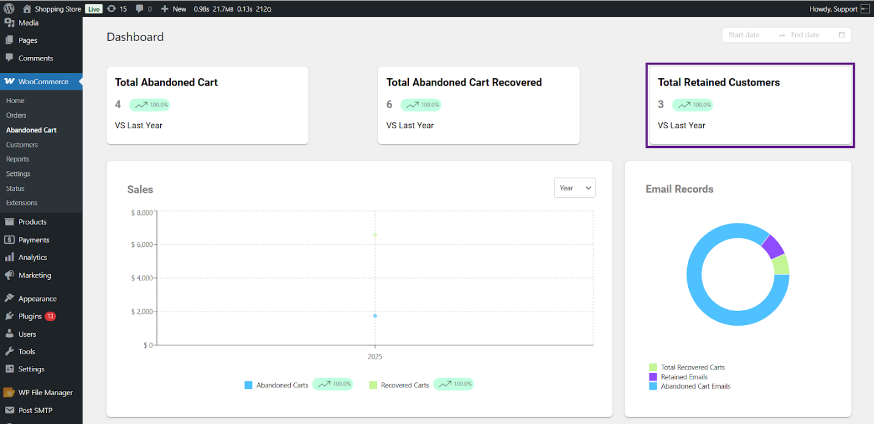Screen dimensions: 874x424
Task: Open the comments bubble icon in admin bar
Action: pyautogui.click(x=140, y=9)
